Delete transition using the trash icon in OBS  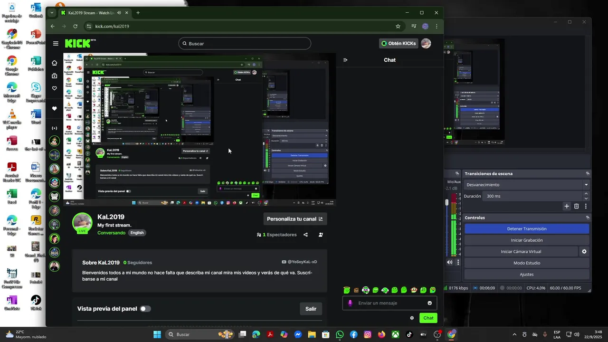tap(577, 206)
